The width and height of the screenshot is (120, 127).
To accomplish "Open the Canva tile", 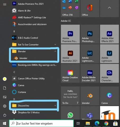I will tap(109, 96).
